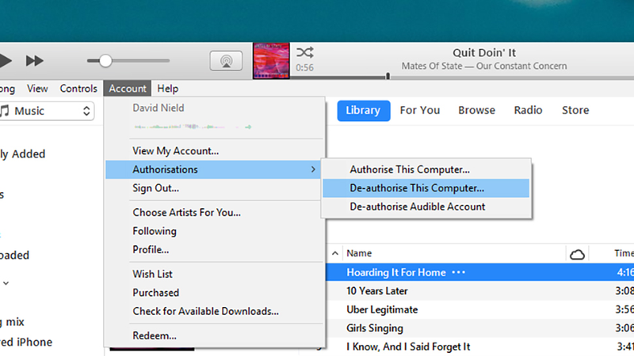Toggle the shuffle icon
Screen dimensions: 634x356
(304, 52)
